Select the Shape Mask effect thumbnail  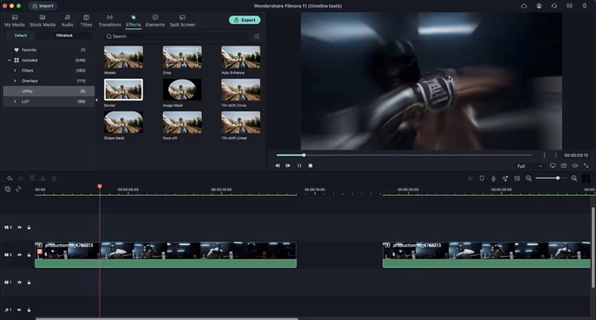coord(124,122)
